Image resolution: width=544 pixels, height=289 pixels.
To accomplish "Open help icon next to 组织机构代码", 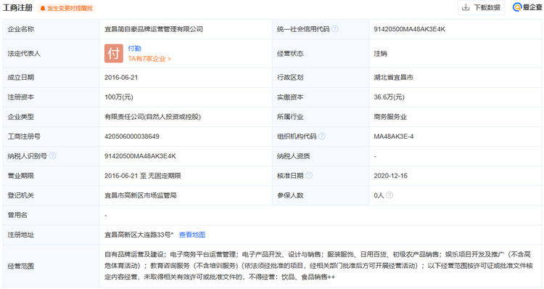I will (322, 137).
